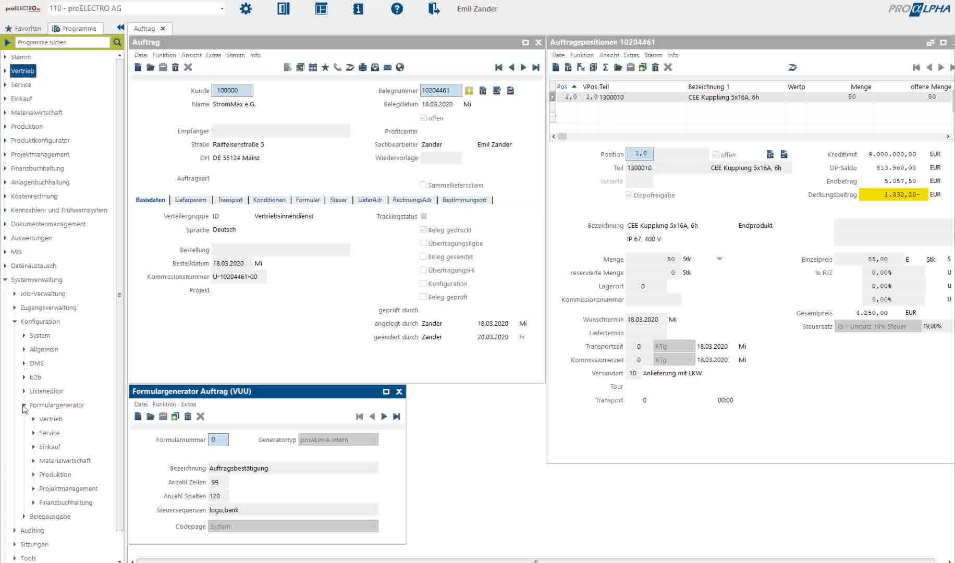Open Ansicht menu in Auftragspositionen window
Viewport: 955px width, 563px height.
tap(609, 55)
